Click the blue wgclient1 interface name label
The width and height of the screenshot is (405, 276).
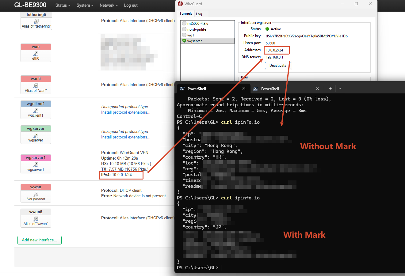pos(36,104)
